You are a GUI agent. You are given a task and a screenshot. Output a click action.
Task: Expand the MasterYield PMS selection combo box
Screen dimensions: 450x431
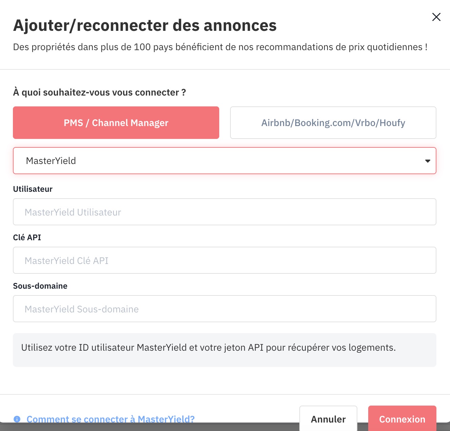pos(225,161)
